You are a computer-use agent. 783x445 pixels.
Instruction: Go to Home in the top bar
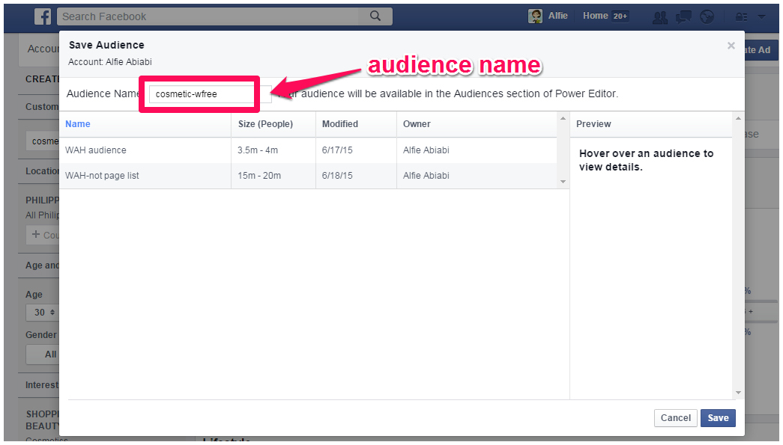click(596, 16)
